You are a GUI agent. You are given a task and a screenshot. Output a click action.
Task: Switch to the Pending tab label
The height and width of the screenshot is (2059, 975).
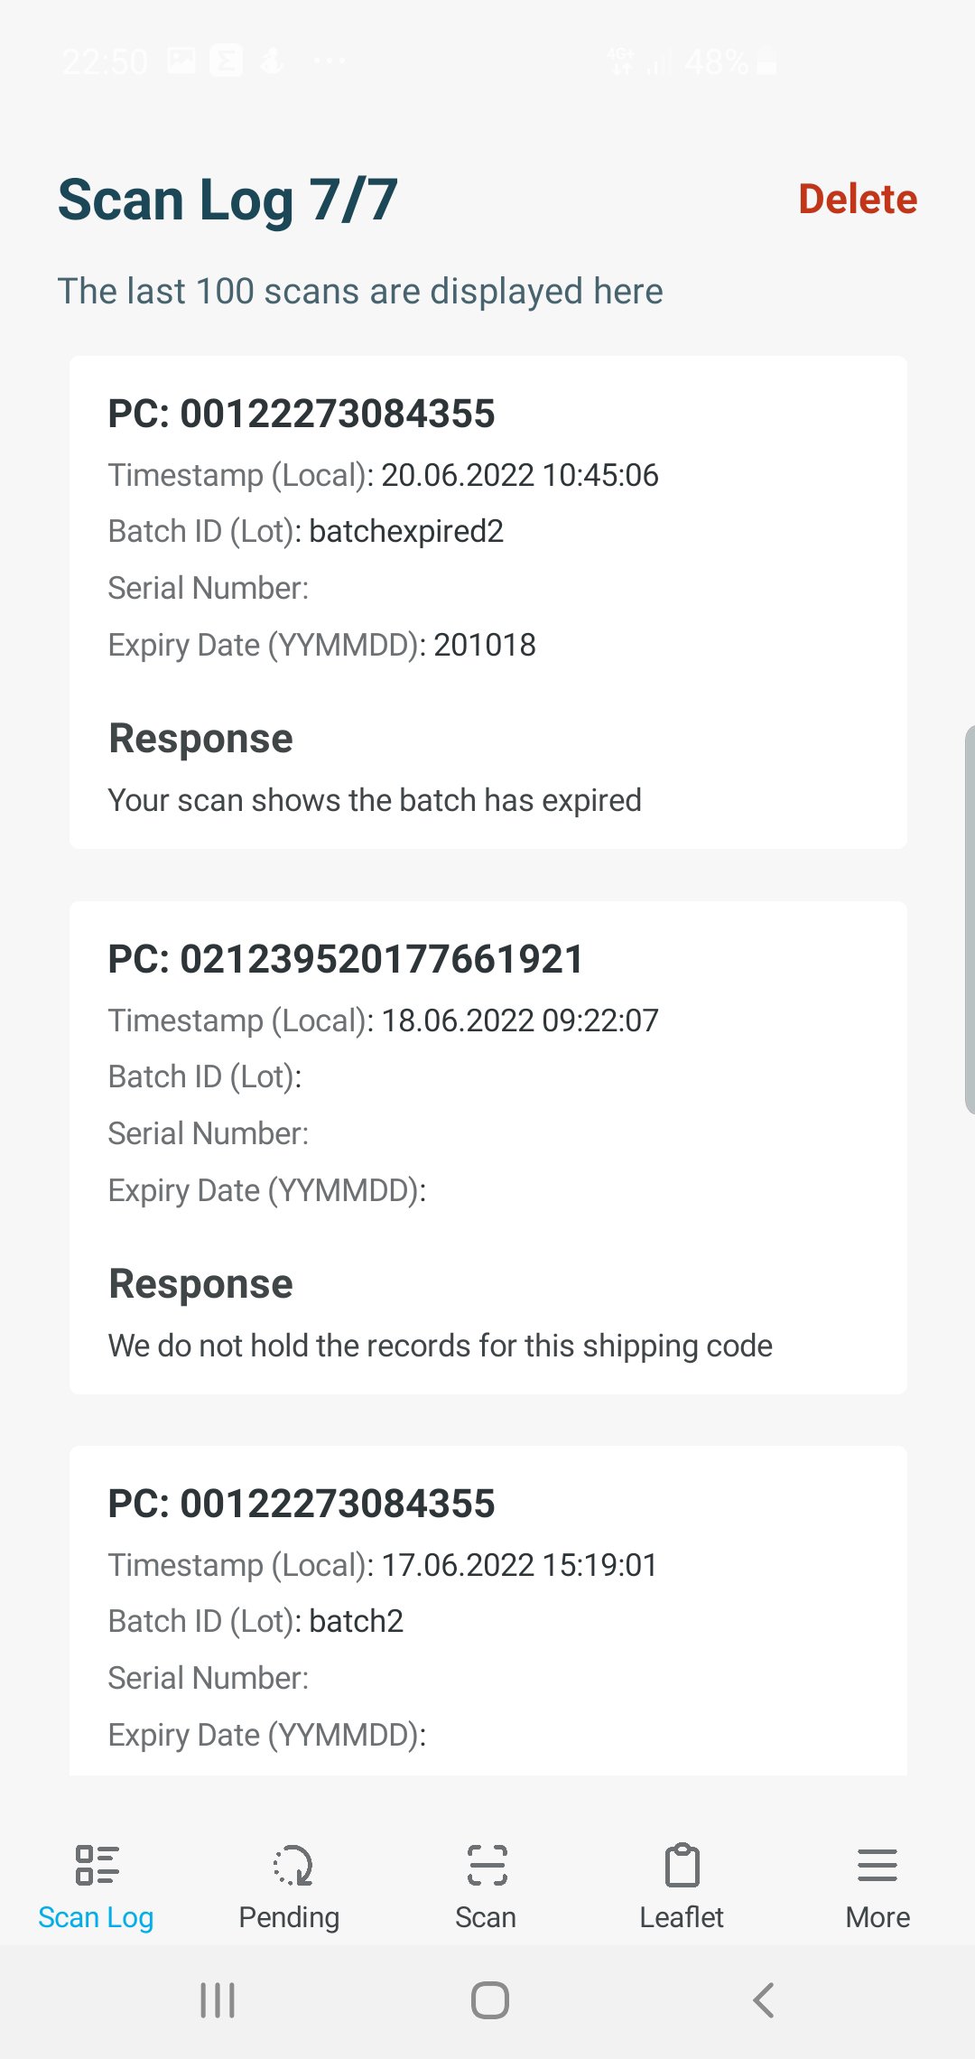click(289, 1917)
